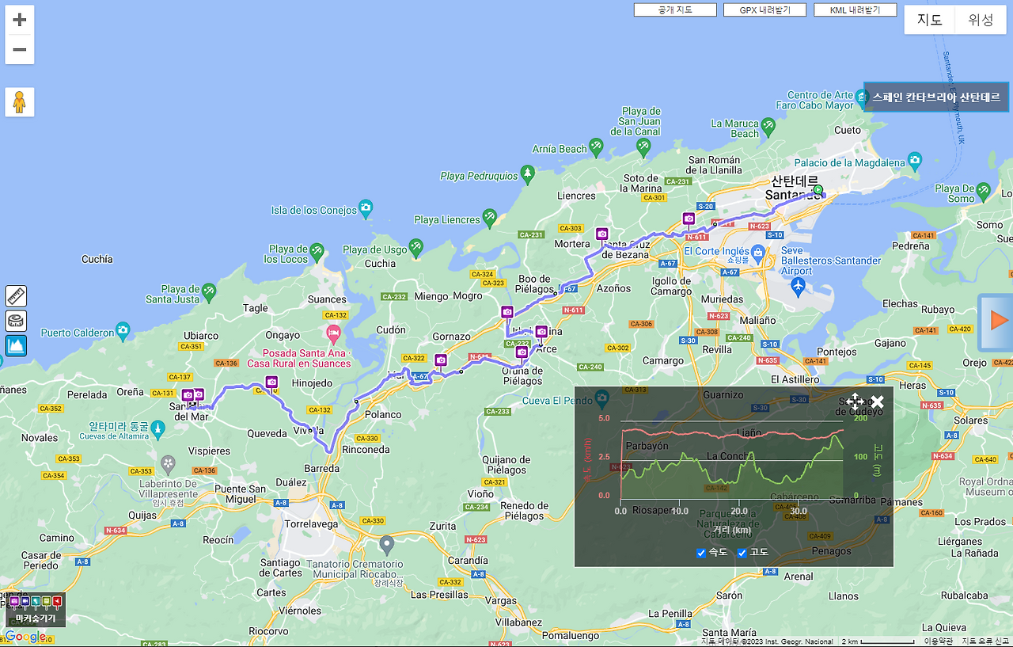Toggle the red speaker marker filter

tap(57, 602)
